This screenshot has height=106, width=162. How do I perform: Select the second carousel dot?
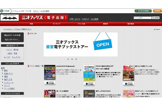72,59
